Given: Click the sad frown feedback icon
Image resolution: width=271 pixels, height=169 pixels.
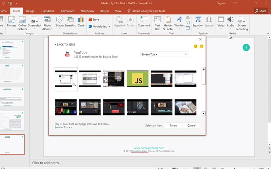Looking at the screenshot, I should [x=201, y=46].
